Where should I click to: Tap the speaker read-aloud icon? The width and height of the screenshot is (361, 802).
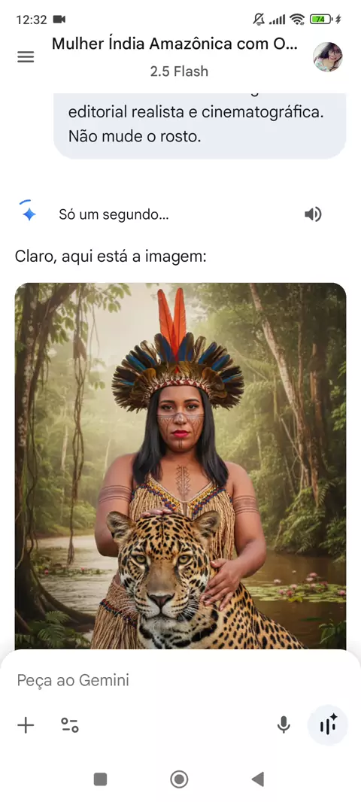tap(313, 214)
